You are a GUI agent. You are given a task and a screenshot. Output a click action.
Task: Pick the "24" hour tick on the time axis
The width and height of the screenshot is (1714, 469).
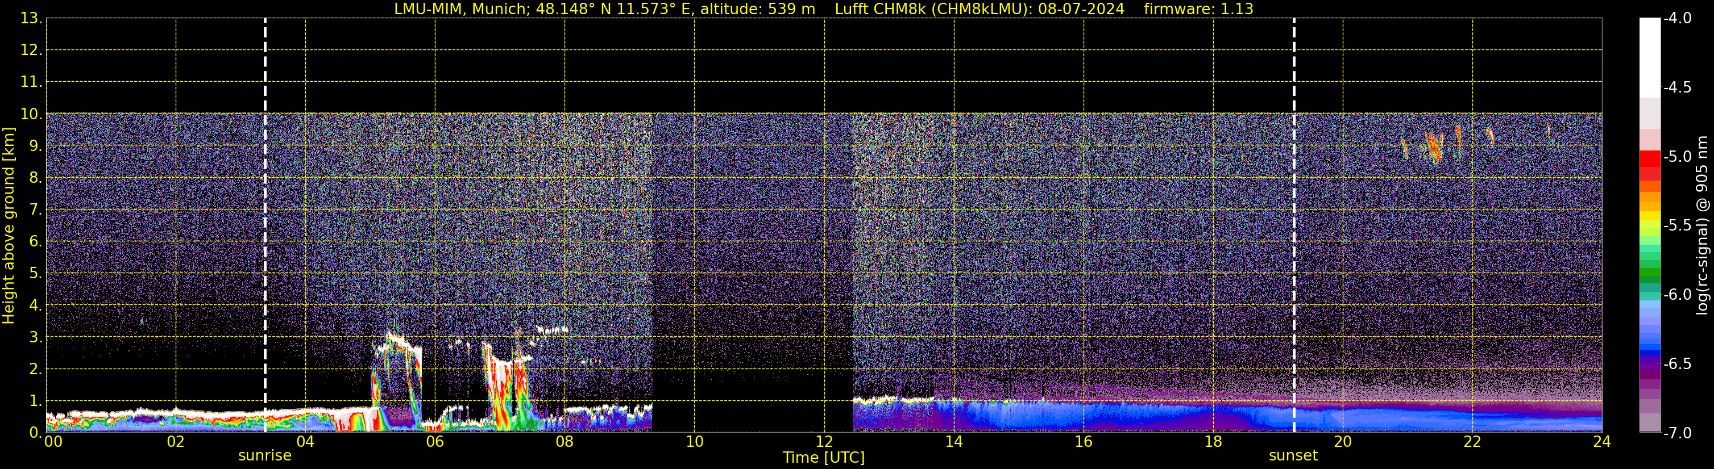(1601, 442)
